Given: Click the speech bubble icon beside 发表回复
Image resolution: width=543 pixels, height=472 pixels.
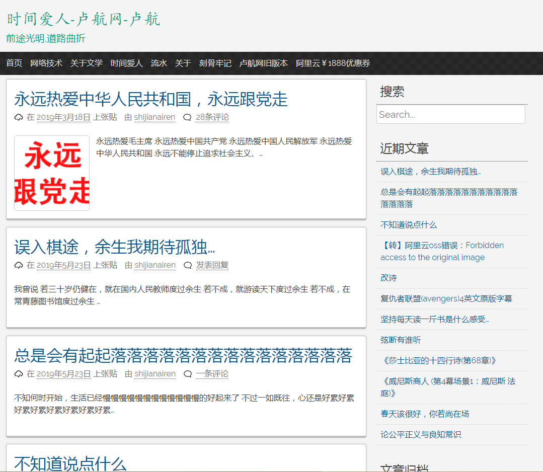Looking at the screenshot, I should pyautogui.click(x=187, y=265).
